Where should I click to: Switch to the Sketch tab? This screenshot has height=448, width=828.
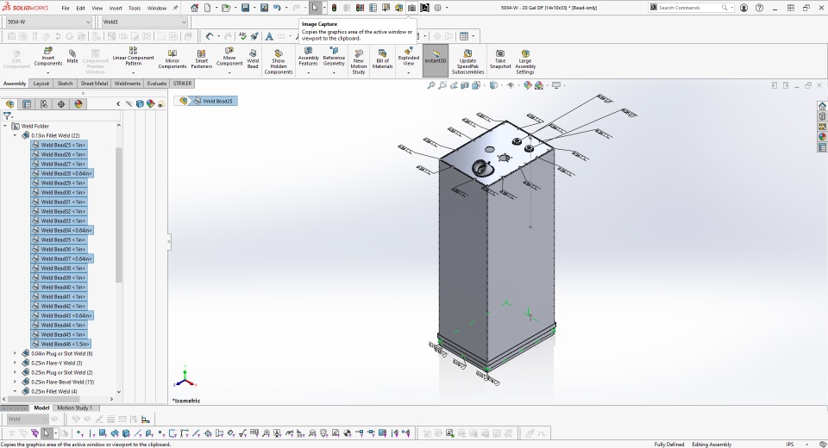coord(65,84)
